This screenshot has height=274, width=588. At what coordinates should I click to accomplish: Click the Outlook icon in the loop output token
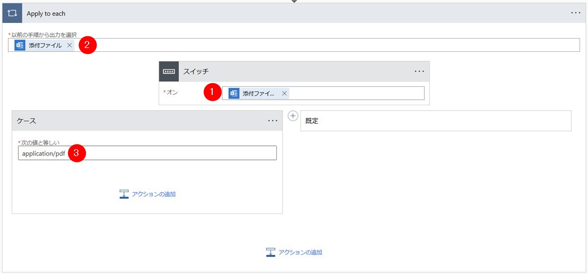click(20, 45)
